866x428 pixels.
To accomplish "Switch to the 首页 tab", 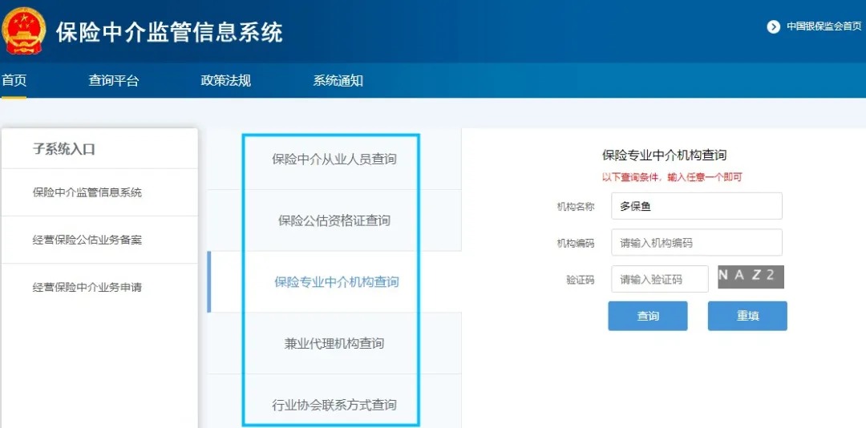I will [14, 80].
